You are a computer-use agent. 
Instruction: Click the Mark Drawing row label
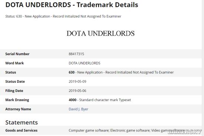coord(17,100)
